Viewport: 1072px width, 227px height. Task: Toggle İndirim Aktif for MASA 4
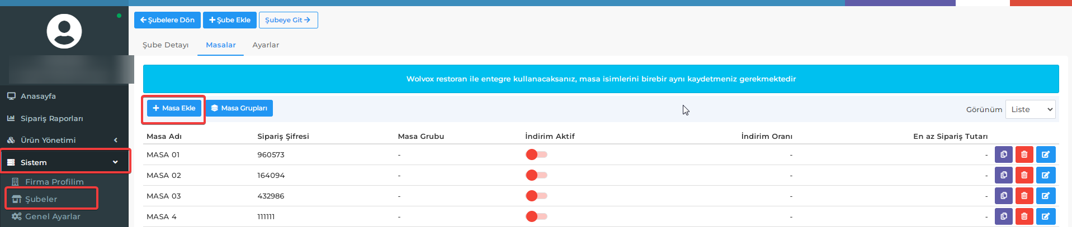[536, 216]
